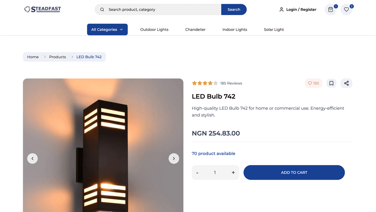Click the Steadfast logo
Viewport: 376px width, 212px height.
point(43,9)
